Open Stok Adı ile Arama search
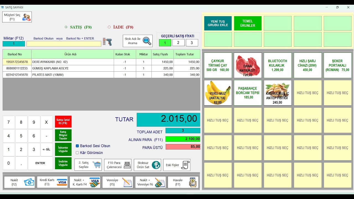 [138, 41]
